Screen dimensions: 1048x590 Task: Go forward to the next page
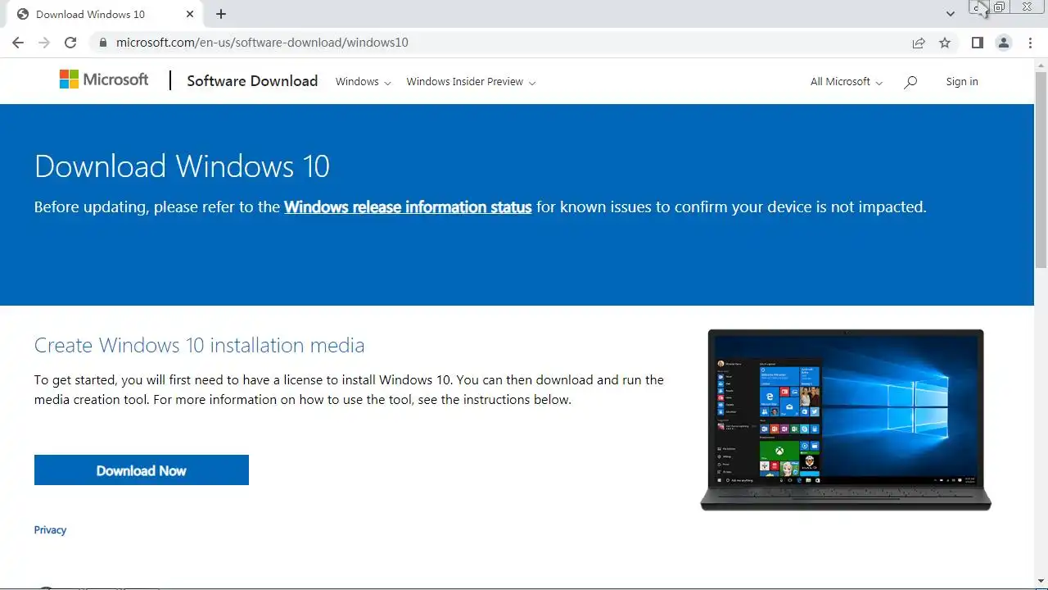coord(44,43)
